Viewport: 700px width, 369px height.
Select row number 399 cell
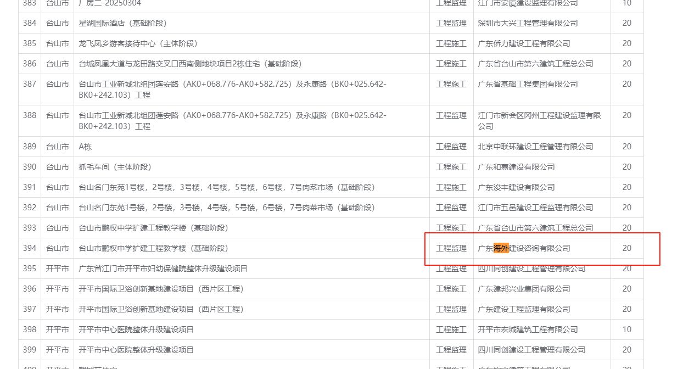(x=30, y=350)
